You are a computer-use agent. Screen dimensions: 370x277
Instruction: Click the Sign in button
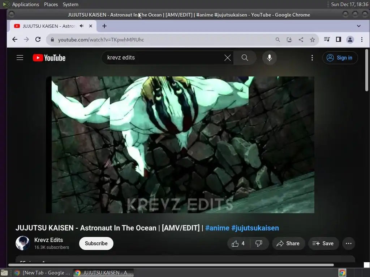click(340, 58)
